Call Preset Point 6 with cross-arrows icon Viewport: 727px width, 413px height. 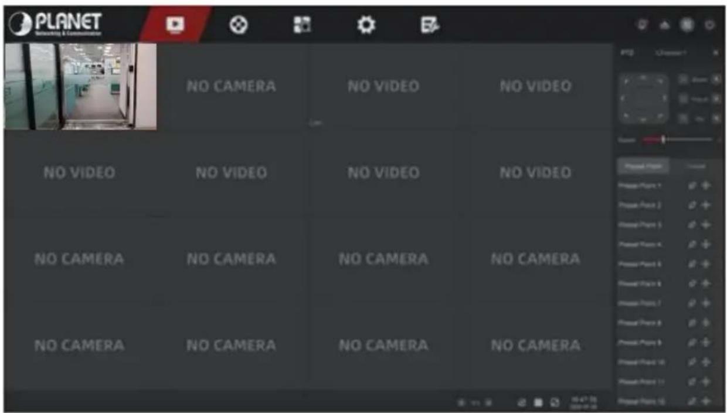[x=706, y=283]
